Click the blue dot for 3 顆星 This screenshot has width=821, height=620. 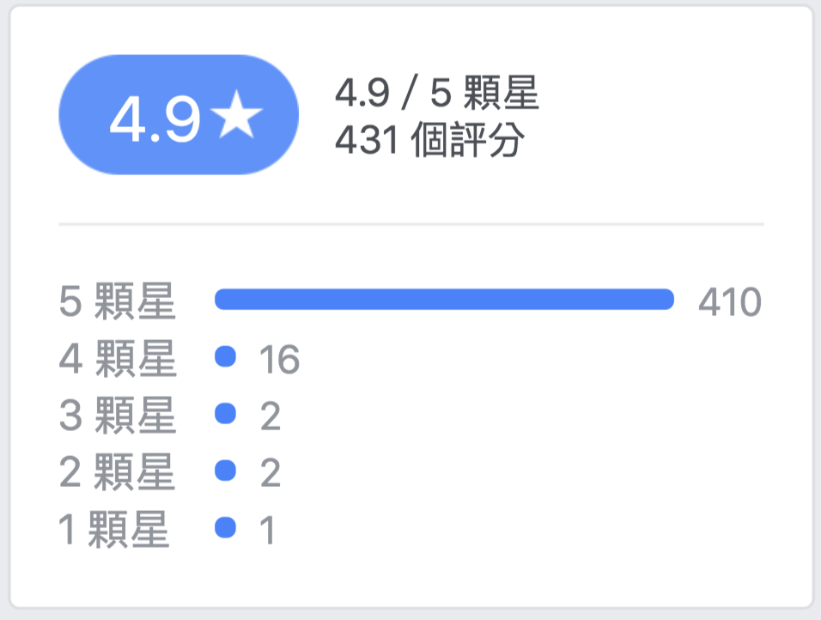tap(226, 413)
